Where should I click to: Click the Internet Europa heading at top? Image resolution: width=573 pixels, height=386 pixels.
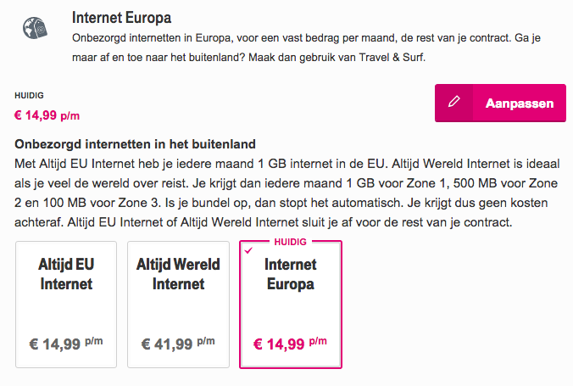(x=122, y=18)
